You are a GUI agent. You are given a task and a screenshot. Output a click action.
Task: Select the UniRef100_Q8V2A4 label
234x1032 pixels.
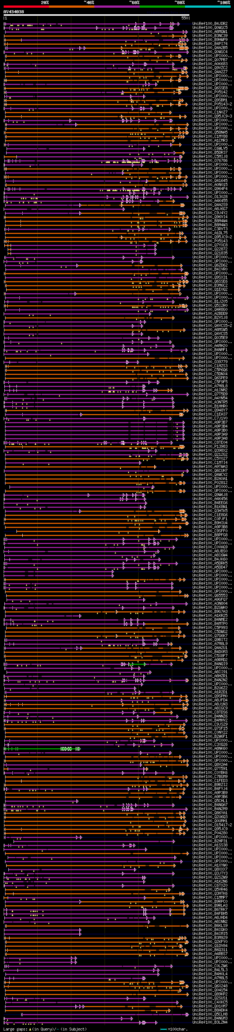[x=210, y=764]
